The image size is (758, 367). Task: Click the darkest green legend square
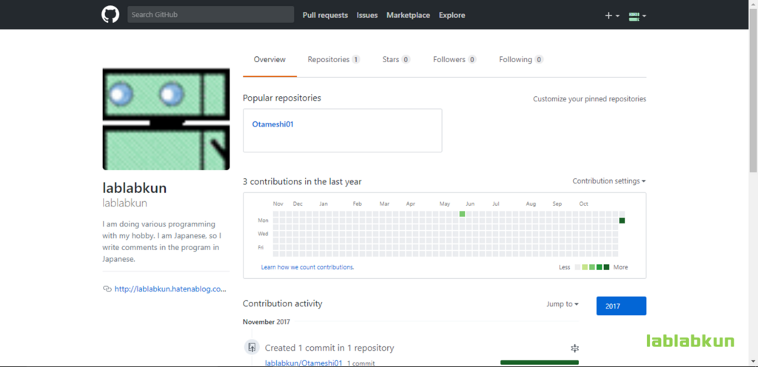pos(606,267)
